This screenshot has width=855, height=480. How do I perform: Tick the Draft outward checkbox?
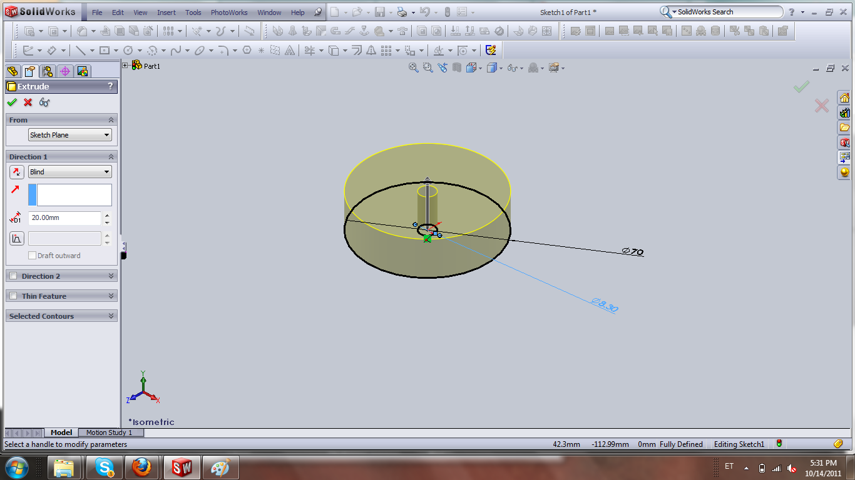tap(33, 256)
